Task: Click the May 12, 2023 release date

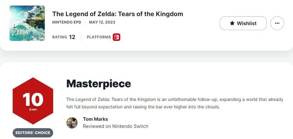Action: point(102,22)
